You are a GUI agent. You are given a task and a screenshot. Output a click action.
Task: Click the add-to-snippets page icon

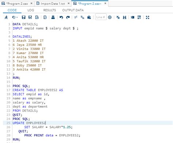coord(45,18)
